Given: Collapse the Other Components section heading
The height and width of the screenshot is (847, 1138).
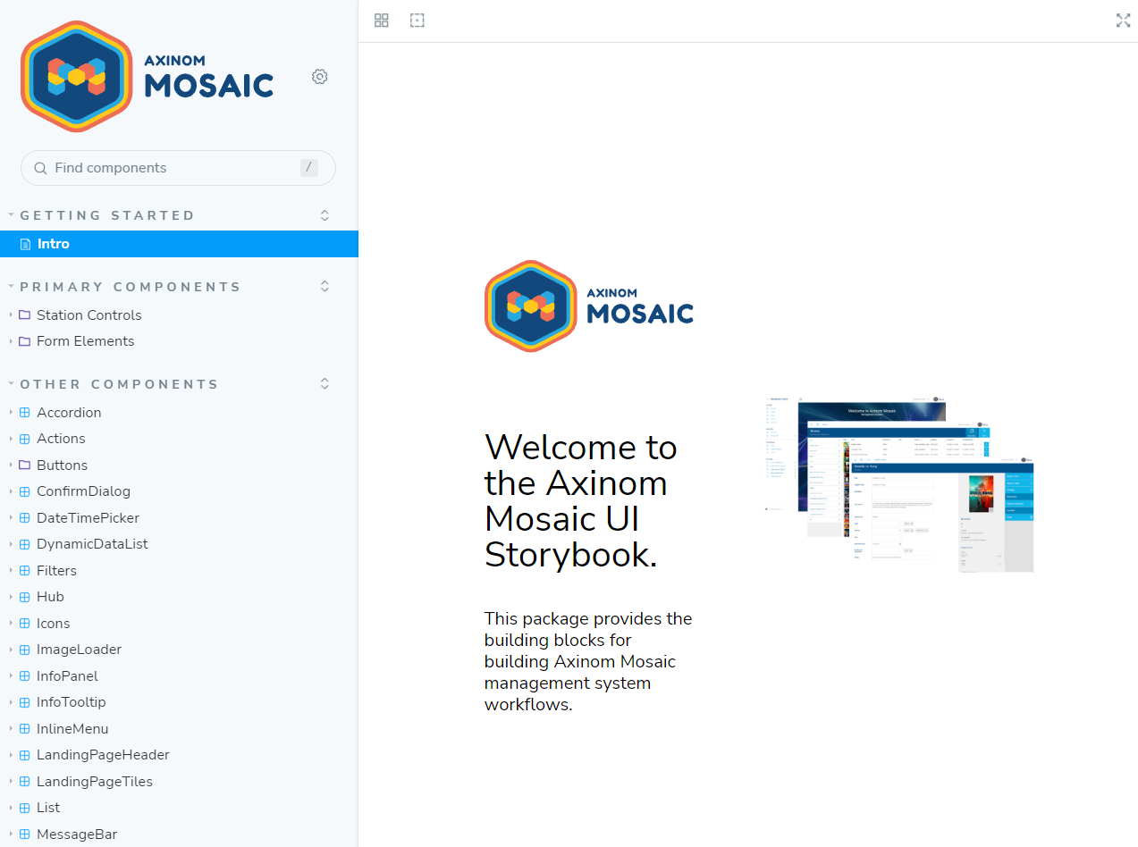Looking at the screenshot, I should (x=119, y=384).
